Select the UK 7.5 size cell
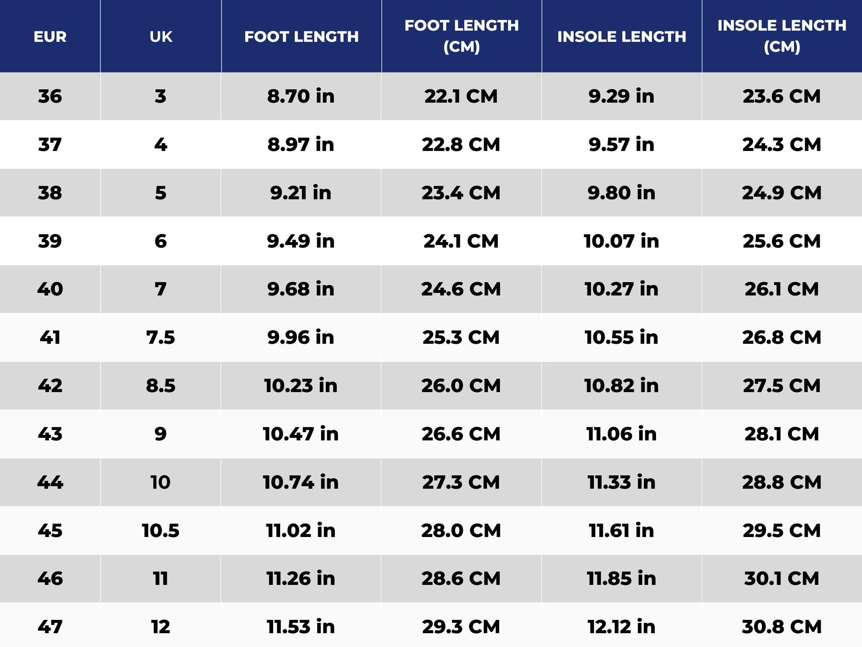The image size is (862, 647). 161,337
